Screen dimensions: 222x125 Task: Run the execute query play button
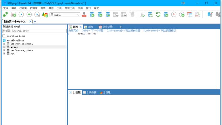pos(21,14)
